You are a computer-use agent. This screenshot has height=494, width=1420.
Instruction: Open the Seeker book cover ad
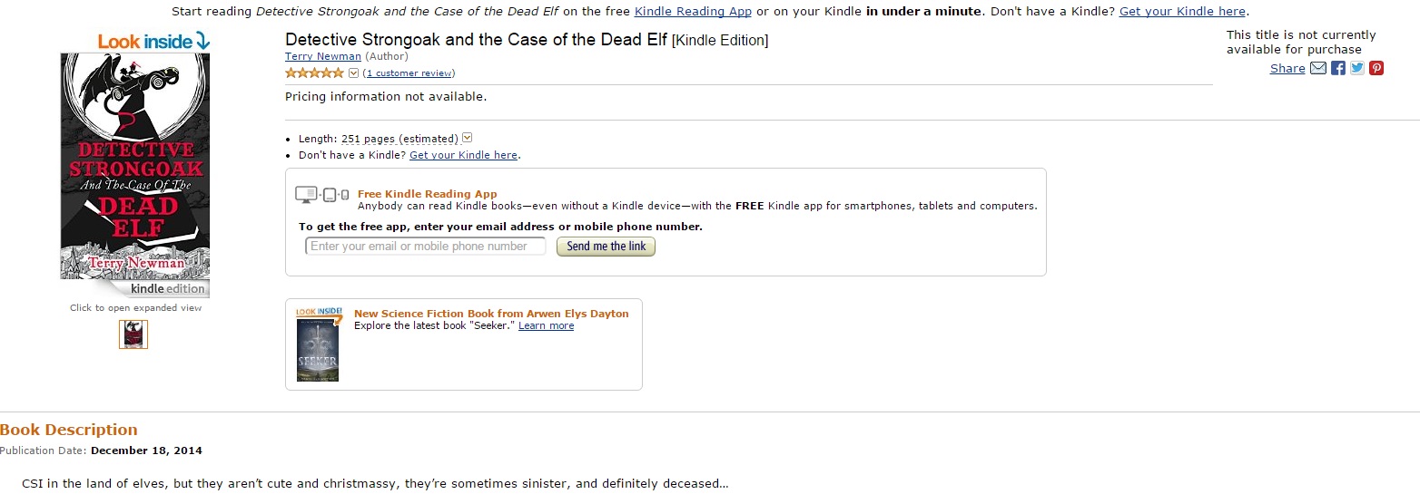click(318, 344)
